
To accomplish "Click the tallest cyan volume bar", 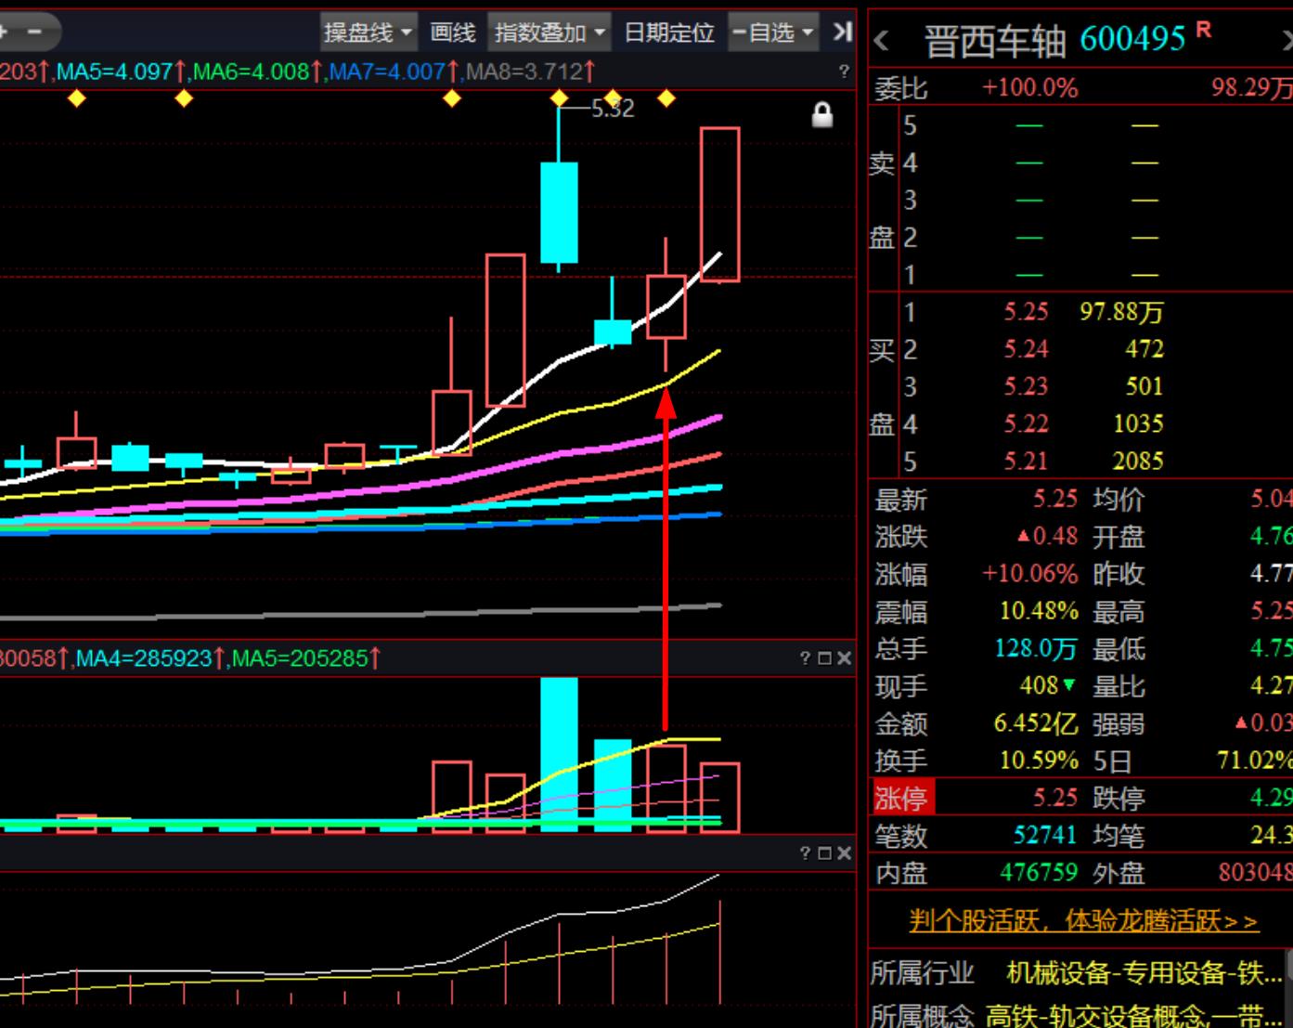I will (x=559, y=754).
